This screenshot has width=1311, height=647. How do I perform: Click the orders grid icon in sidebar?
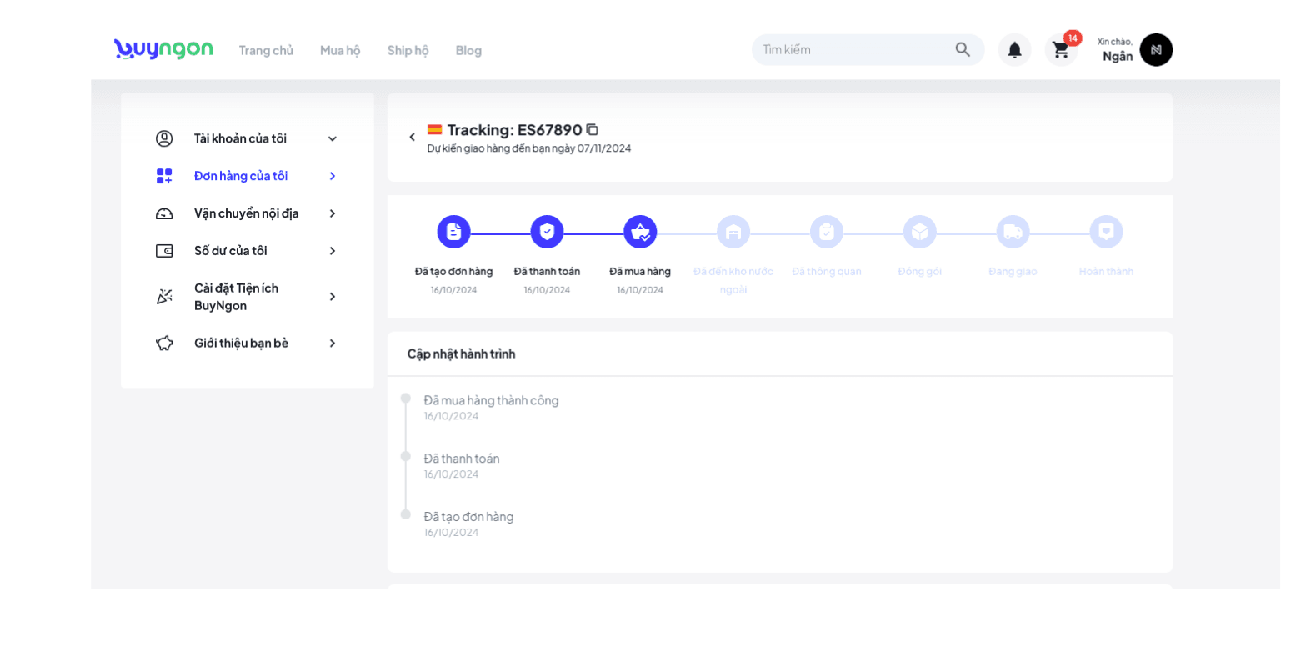pos(164,176)
